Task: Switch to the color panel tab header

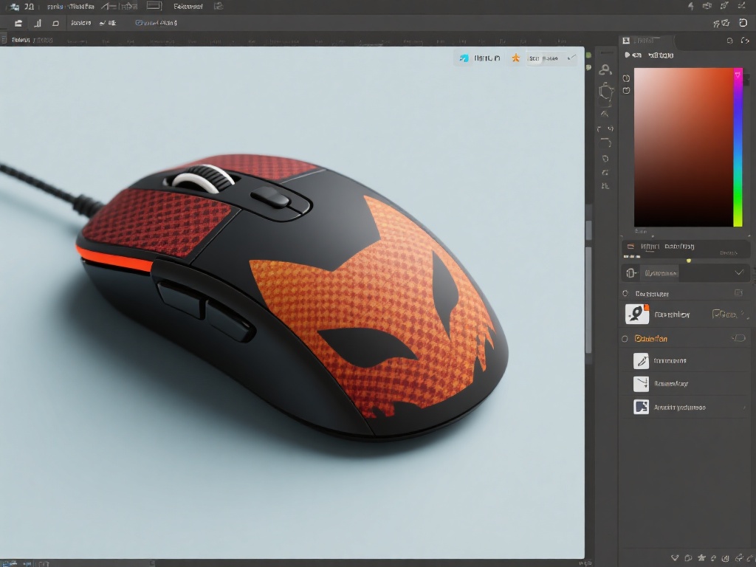Action: coord(642,41)
